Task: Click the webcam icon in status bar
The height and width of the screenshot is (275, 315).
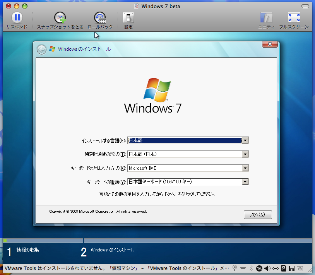Action: 235,268
